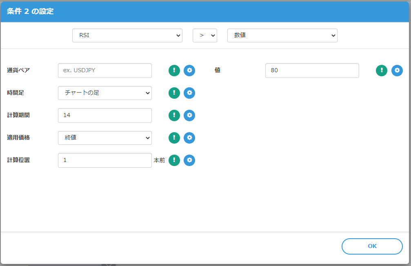
Task: Click the green info icon beside 計算位置
Action: click(174, 160)
